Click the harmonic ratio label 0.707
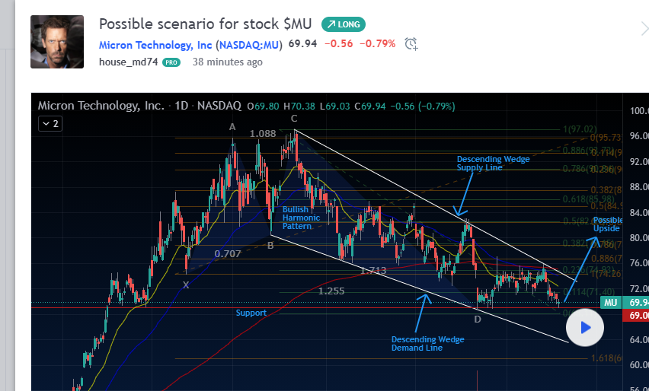This screenshot has height=391, width=649. coord(228,254)
